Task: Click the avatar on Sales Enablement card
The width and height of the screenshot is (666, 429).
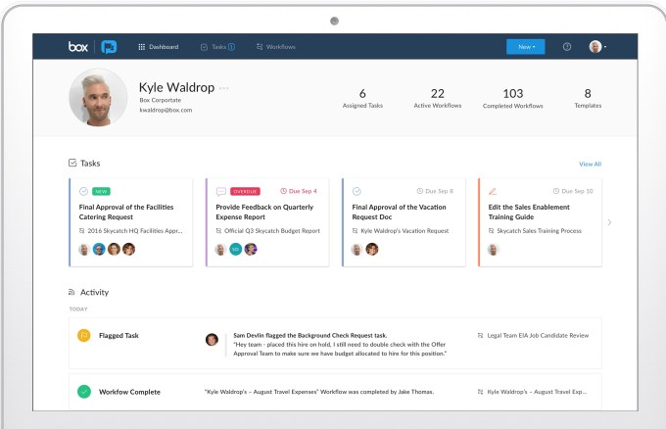Action: [493, 250]
